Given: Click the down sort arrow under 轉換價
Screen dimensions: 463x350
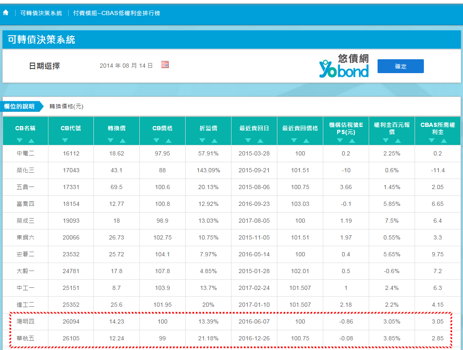Looking at the screenshot, I should [x=110, y=140].
